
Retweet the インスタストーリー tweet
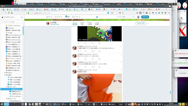coord(85,59)
